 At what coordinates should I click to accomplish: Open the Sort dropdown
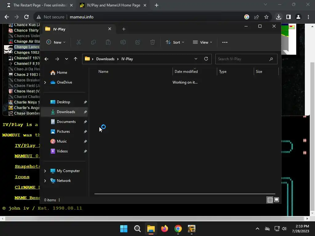(175, 42)
